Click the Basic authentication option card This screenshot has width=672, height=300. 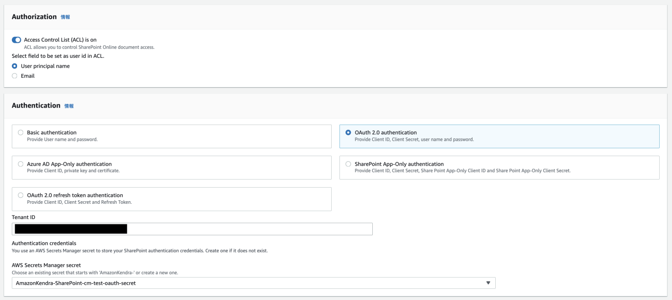point(171,136)
